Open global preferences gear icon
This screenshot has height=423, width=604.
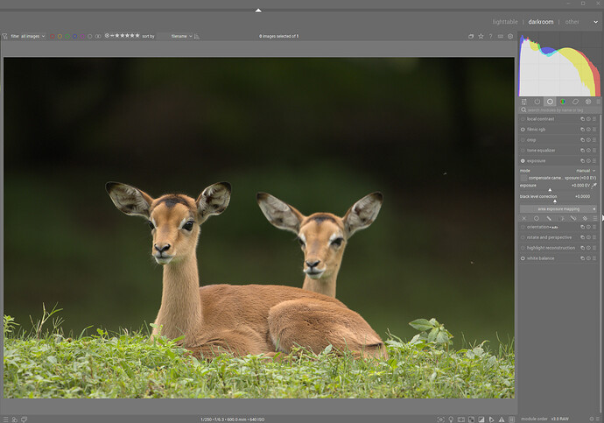coord(511,36)
